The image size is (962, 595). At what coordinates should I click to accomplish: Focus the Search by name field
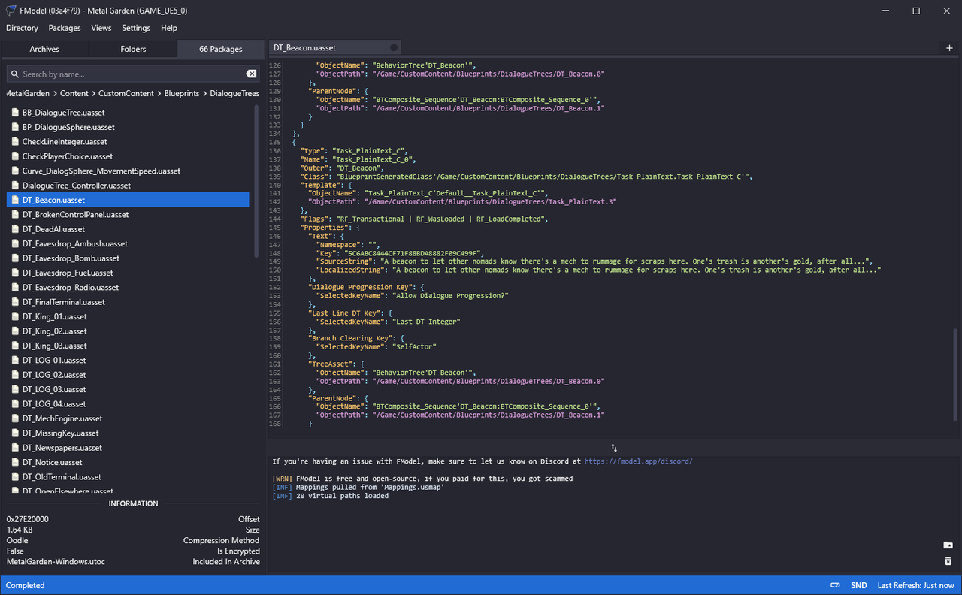(x=132, y=74)
